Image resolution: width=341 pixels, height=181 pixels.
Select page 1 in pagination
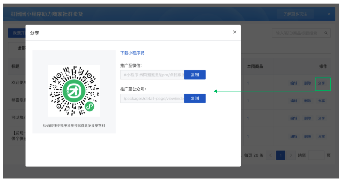click(x=281, y=155)
